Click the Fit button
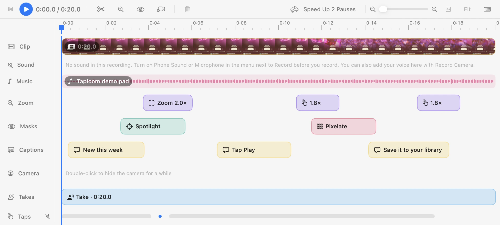The height and width of the screenshot is (225, 500). tap(467, 9)
